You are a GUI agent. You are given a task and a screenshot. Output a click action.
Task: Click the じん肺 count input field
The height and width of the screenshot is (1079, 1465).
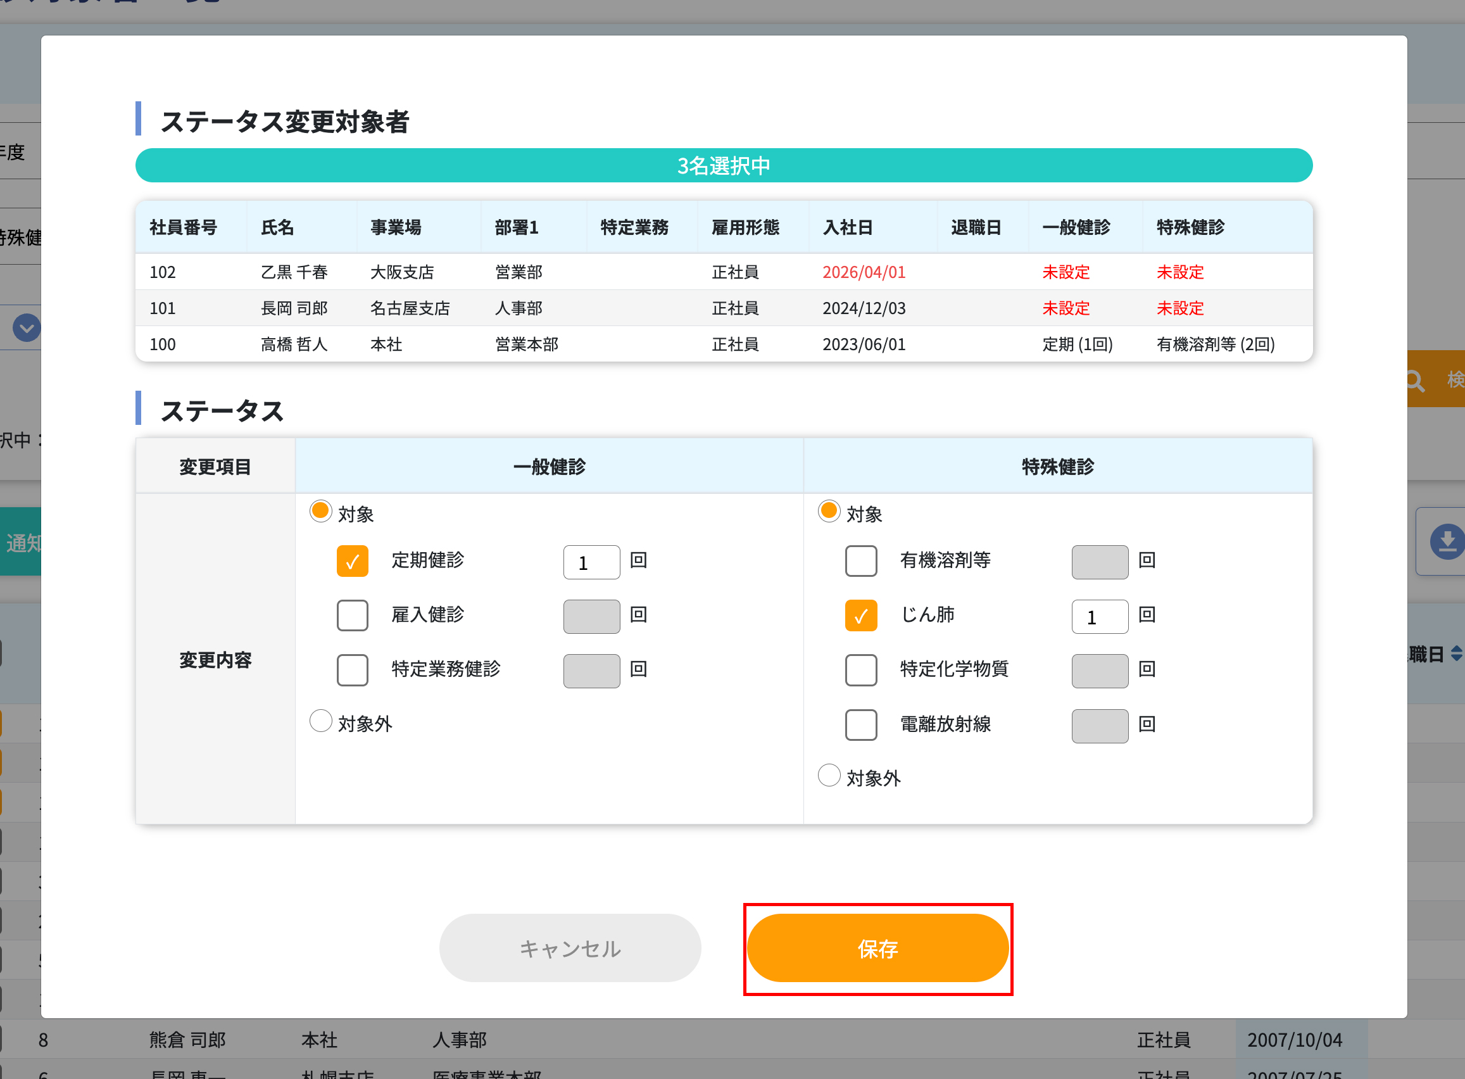pos(1100,617)
